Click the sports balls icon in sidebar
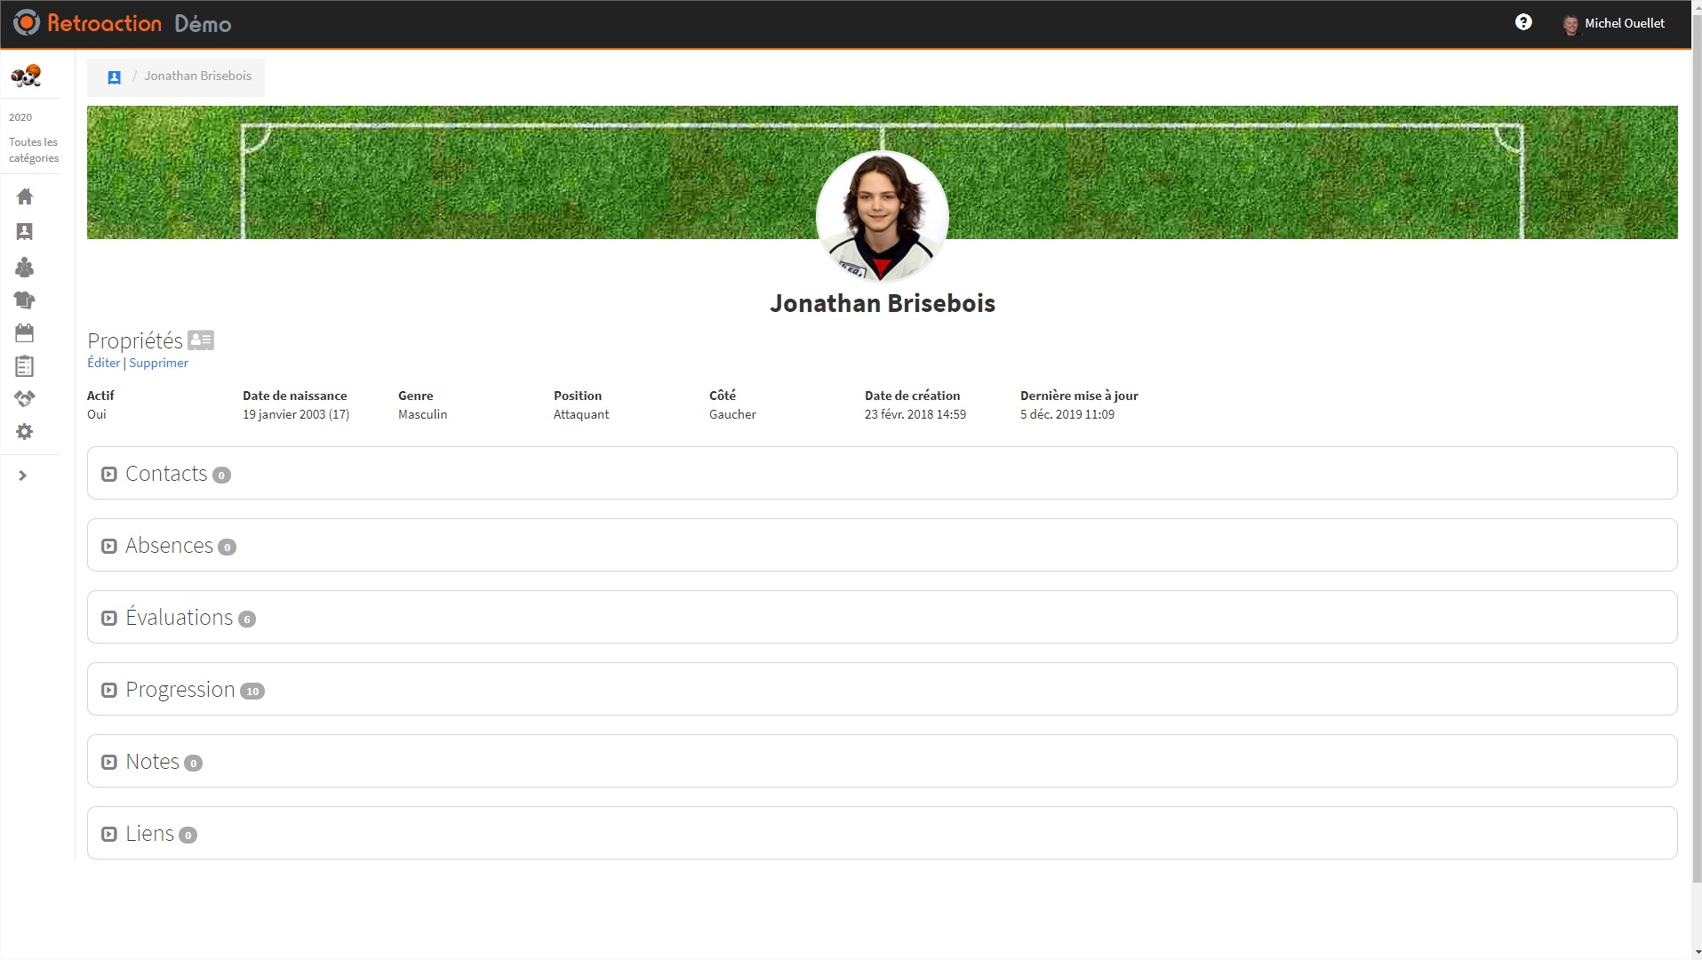The width and height of the screenshot is (1702, 960). coord(27,76)
